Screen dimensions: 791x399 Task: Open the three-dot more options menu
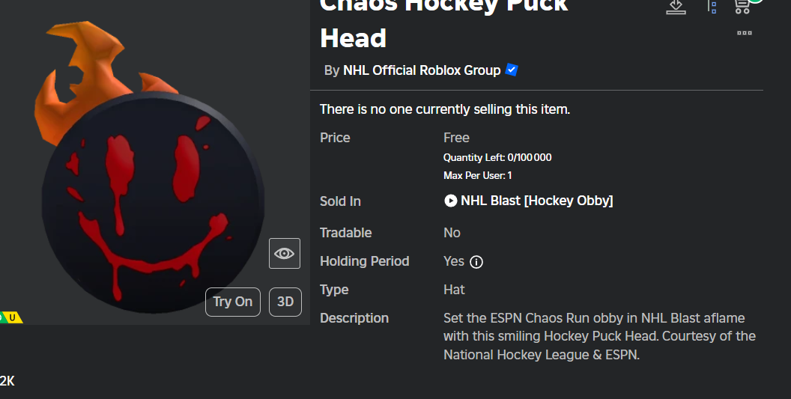(x=744, y=33)
